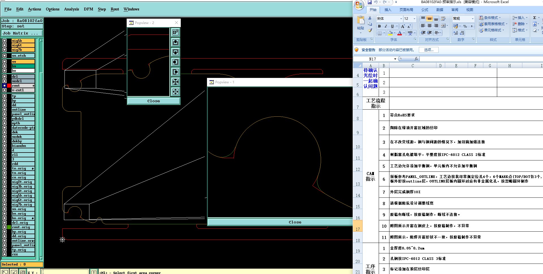Image resolution: width=543 pixels, height=274 pixels.
Task: Click the AutoSum sigma icon
Action: [535, 18]
